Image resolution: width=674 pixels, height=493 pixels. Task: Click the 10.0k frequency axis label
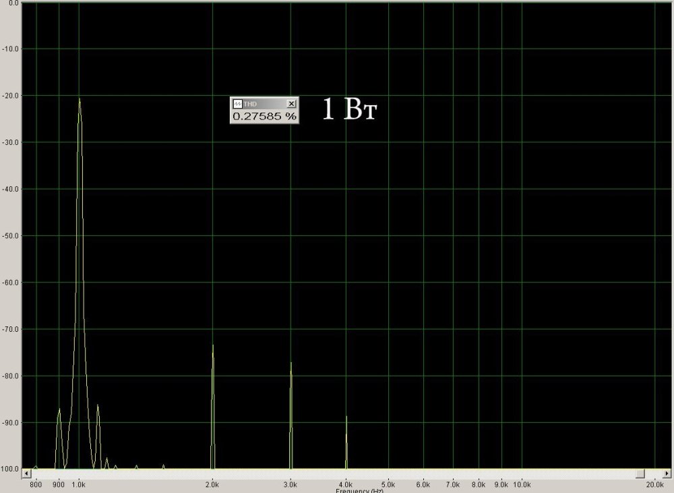(x=522, y=485)
